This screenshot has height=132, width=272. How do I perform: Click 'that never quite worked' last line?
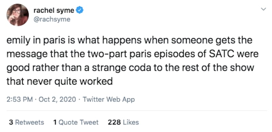60,81
